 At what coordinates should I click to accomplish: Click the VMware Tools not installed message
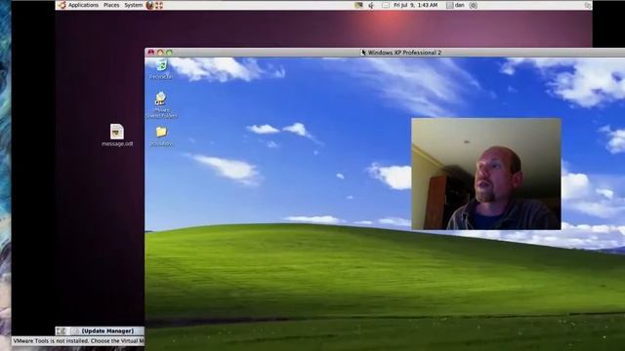78,341
